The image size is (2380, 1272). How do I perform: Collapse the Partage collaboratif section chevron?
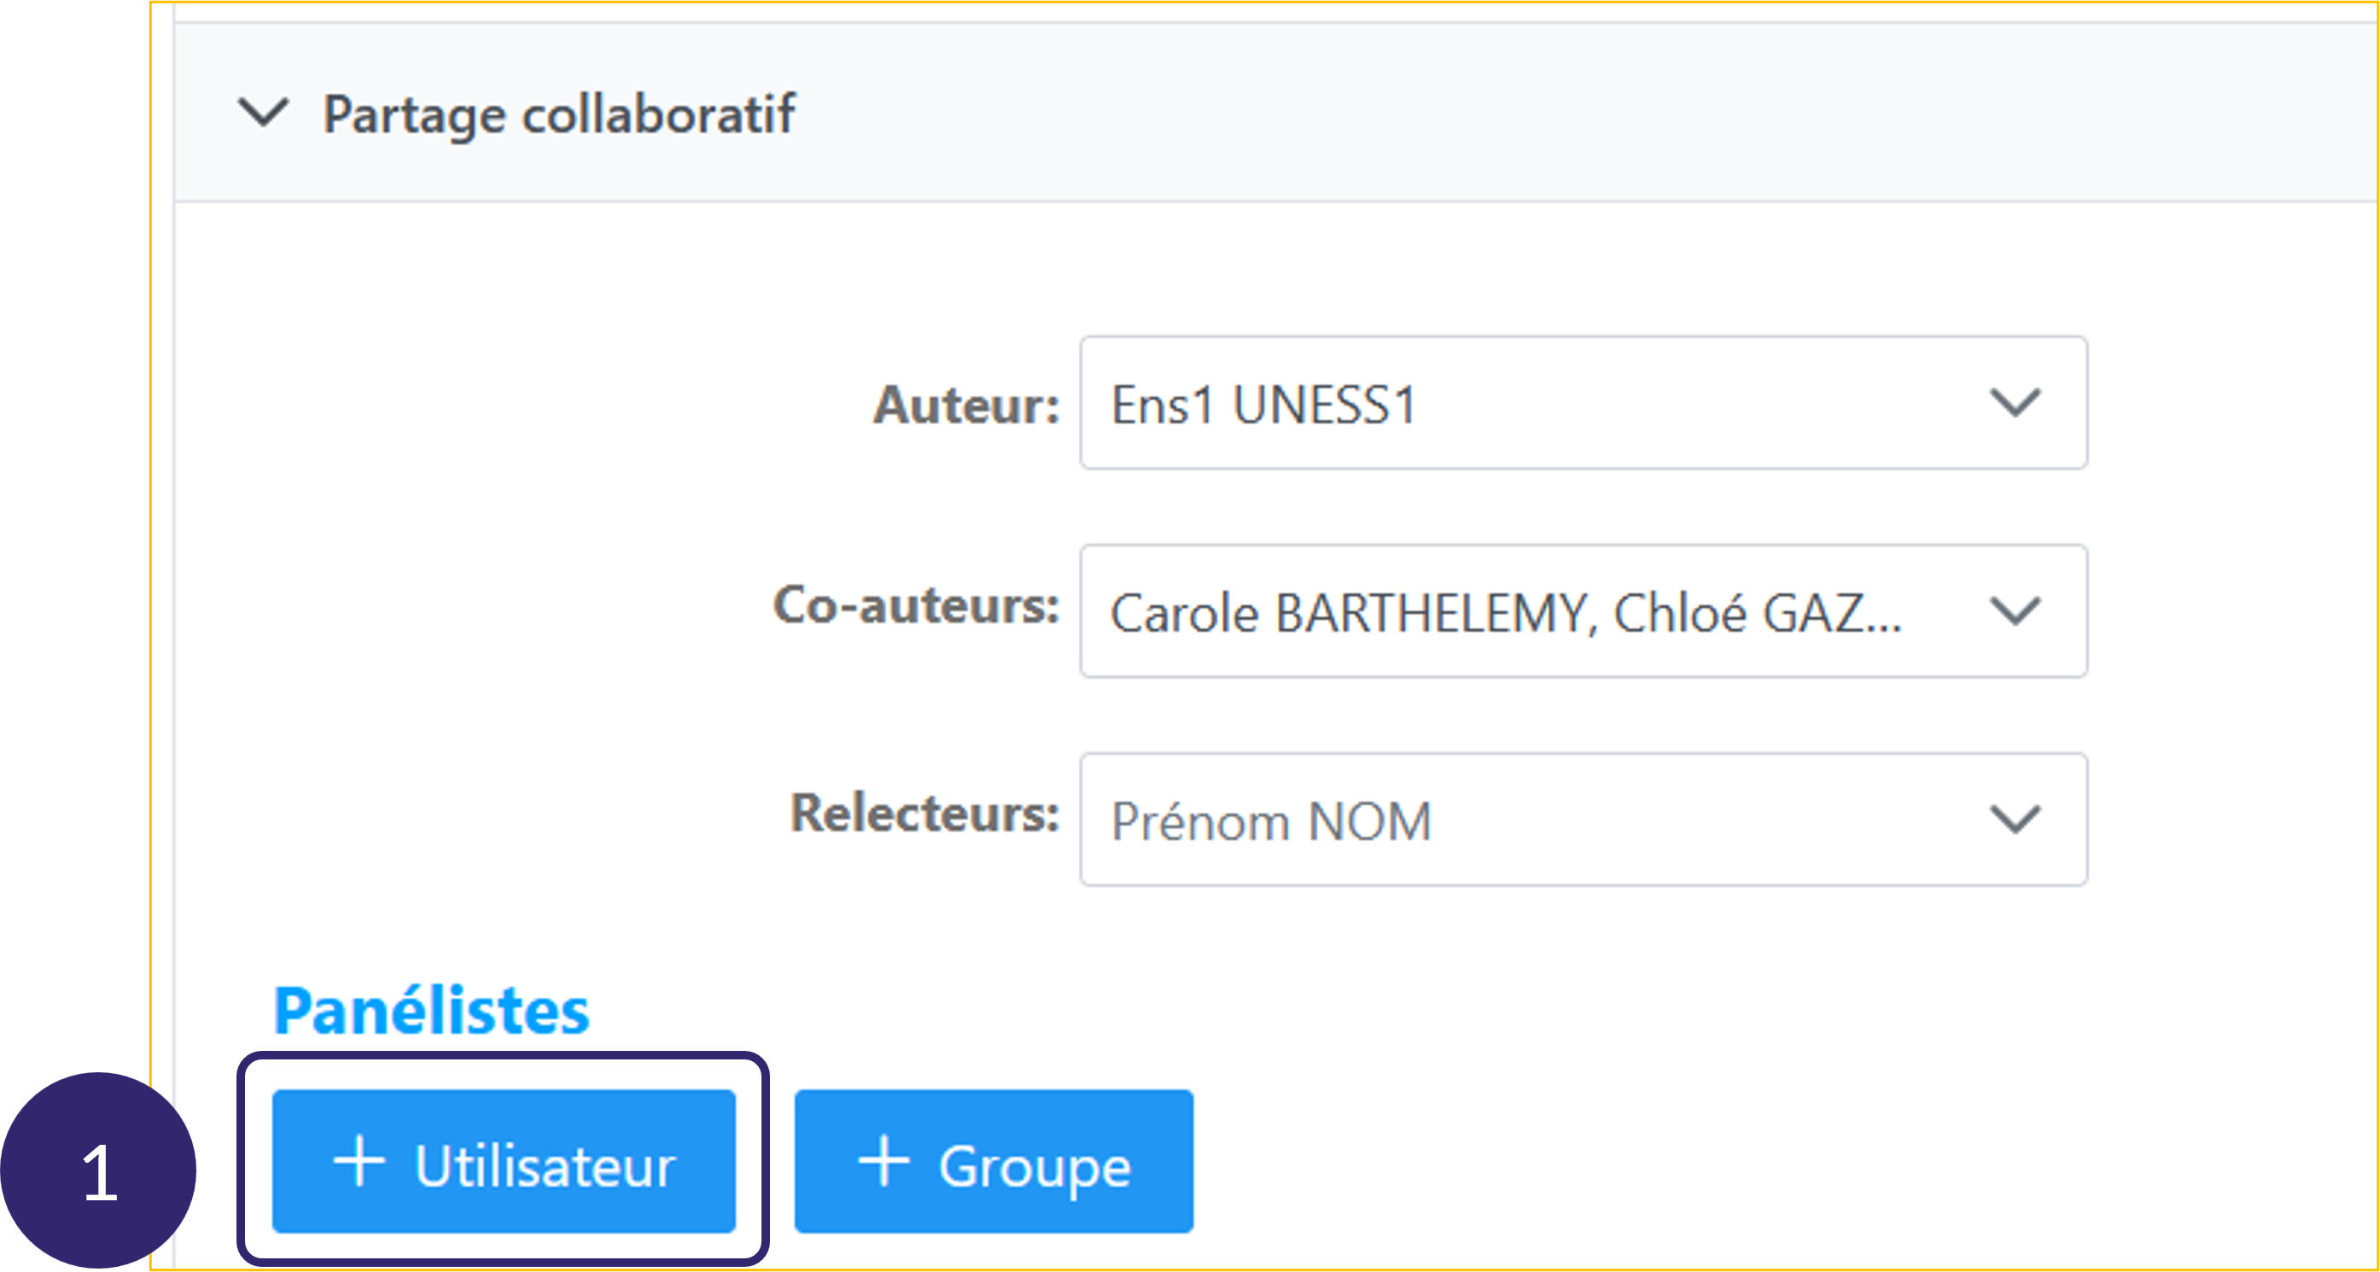pyautogui.click(x=263, y=113)
